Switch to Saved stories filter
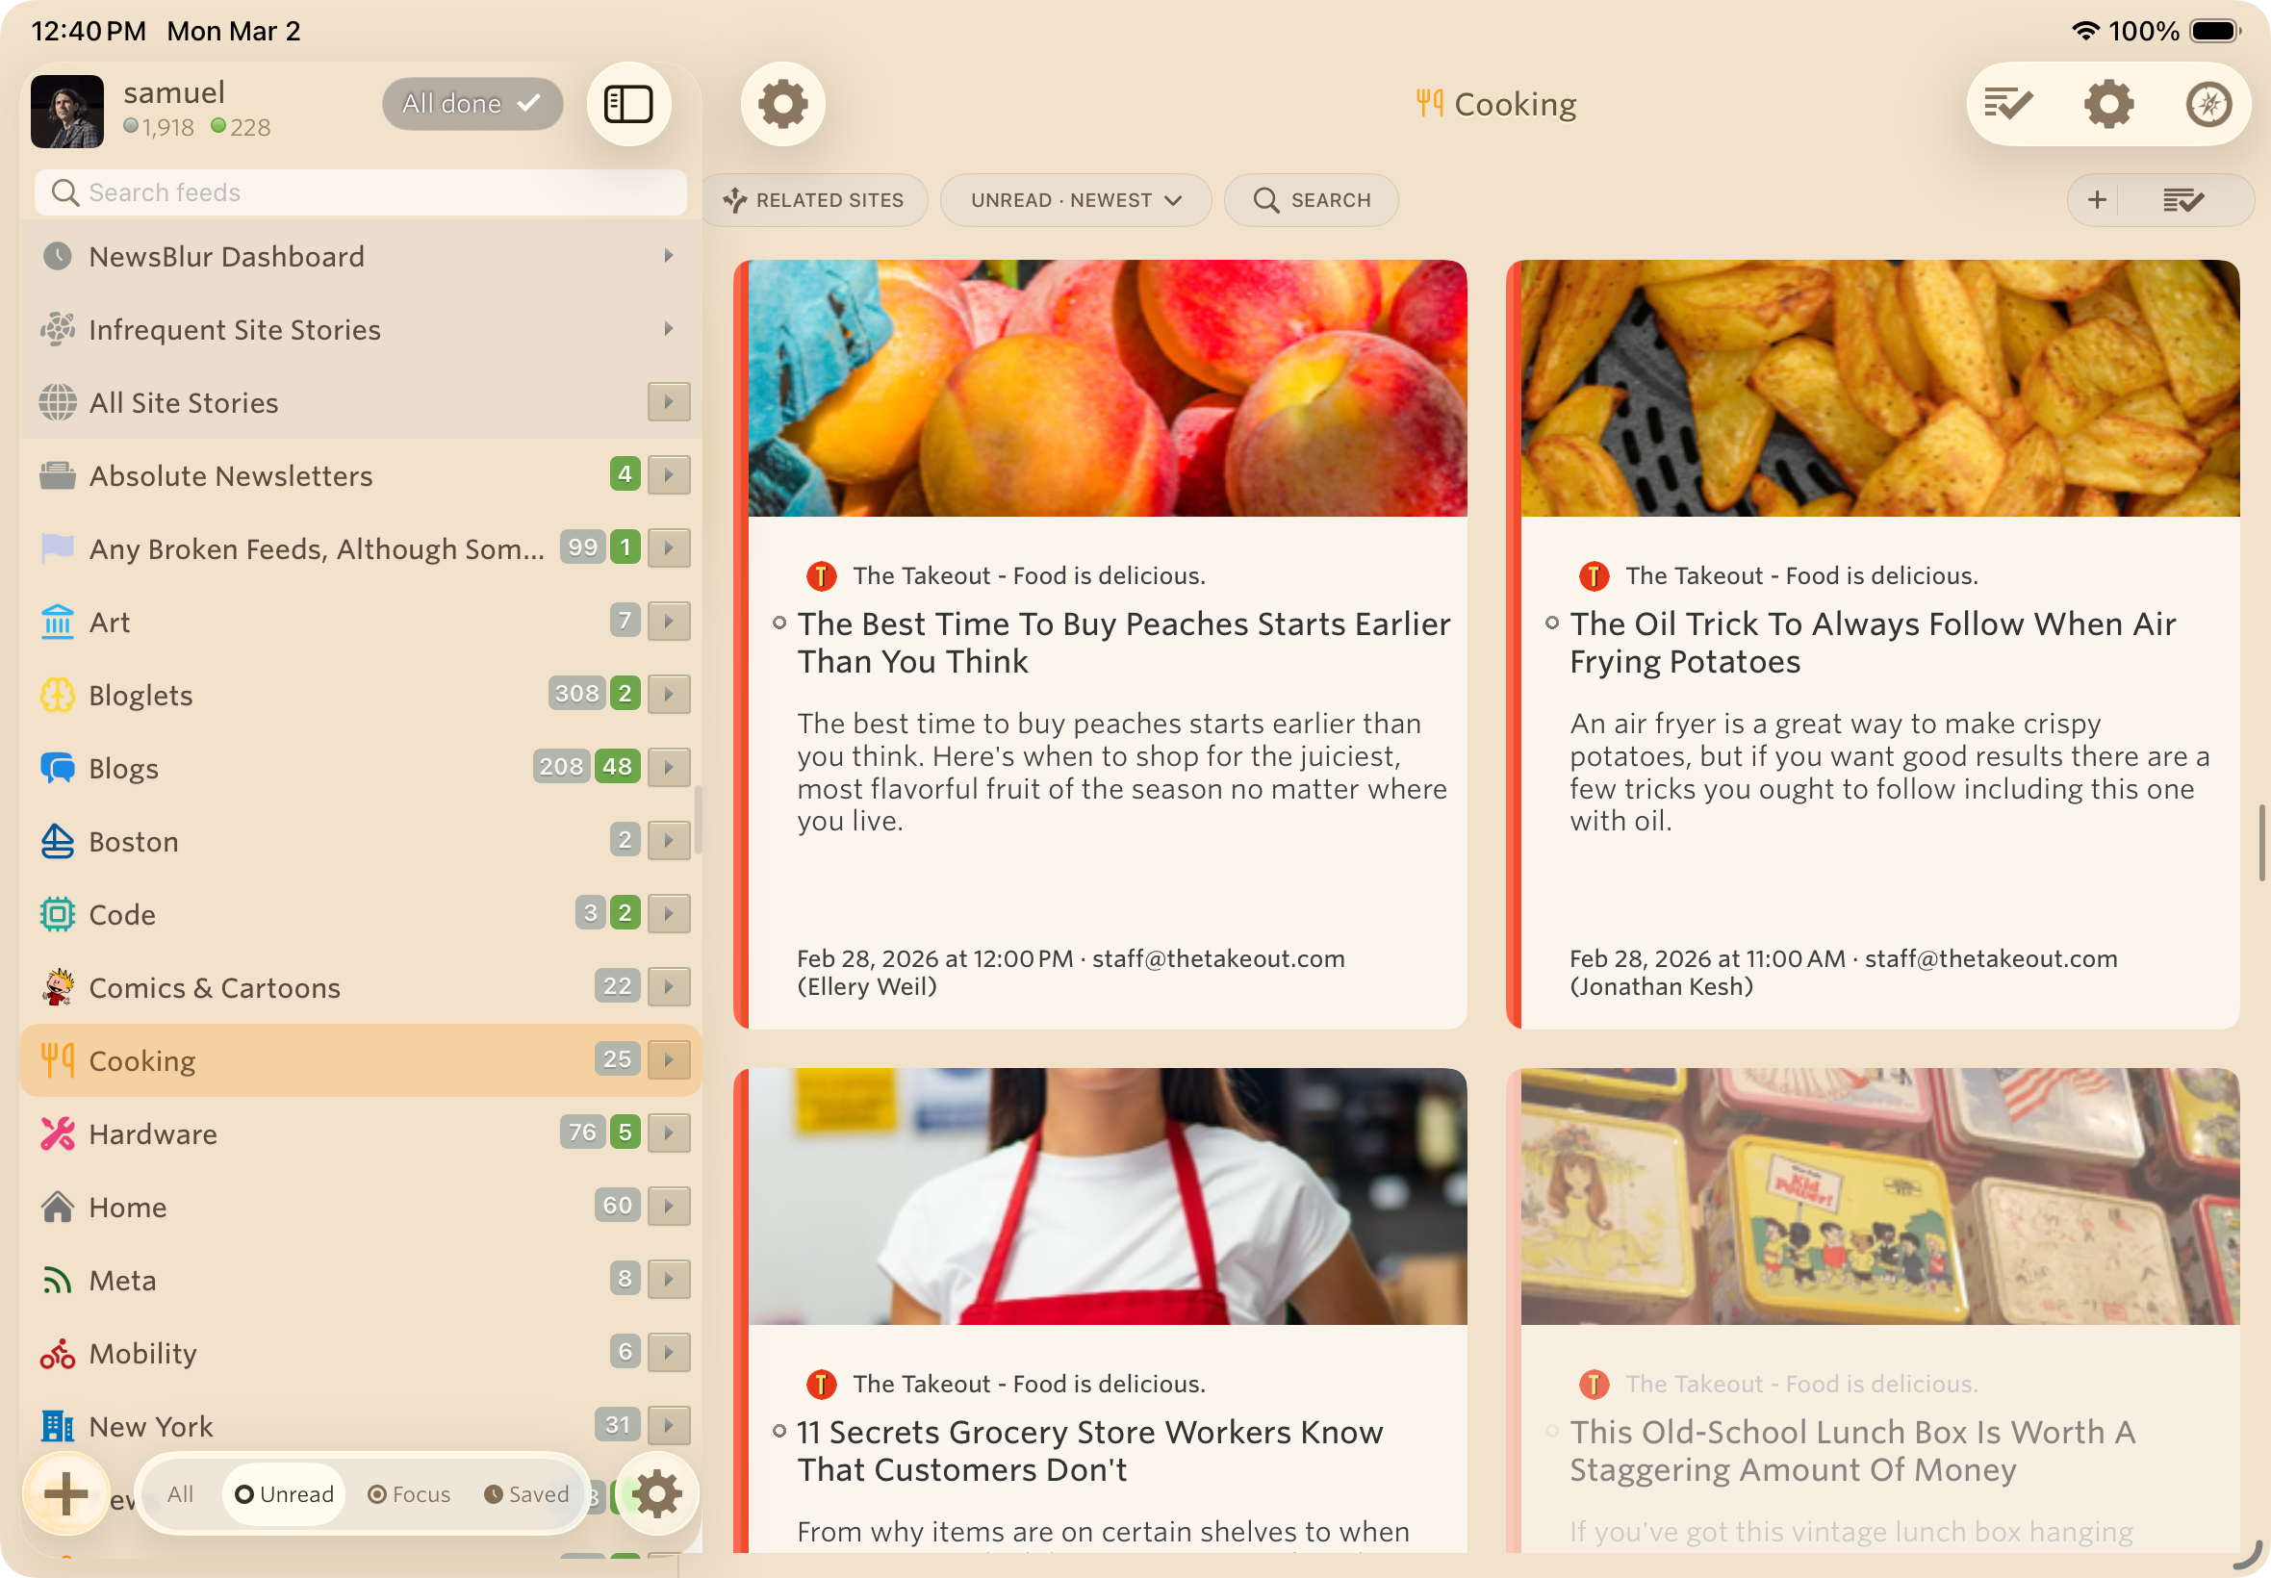Image resolution: width=2271 pixels, height=1578 pixels. pyautogui.click(x=526, y=1494)
